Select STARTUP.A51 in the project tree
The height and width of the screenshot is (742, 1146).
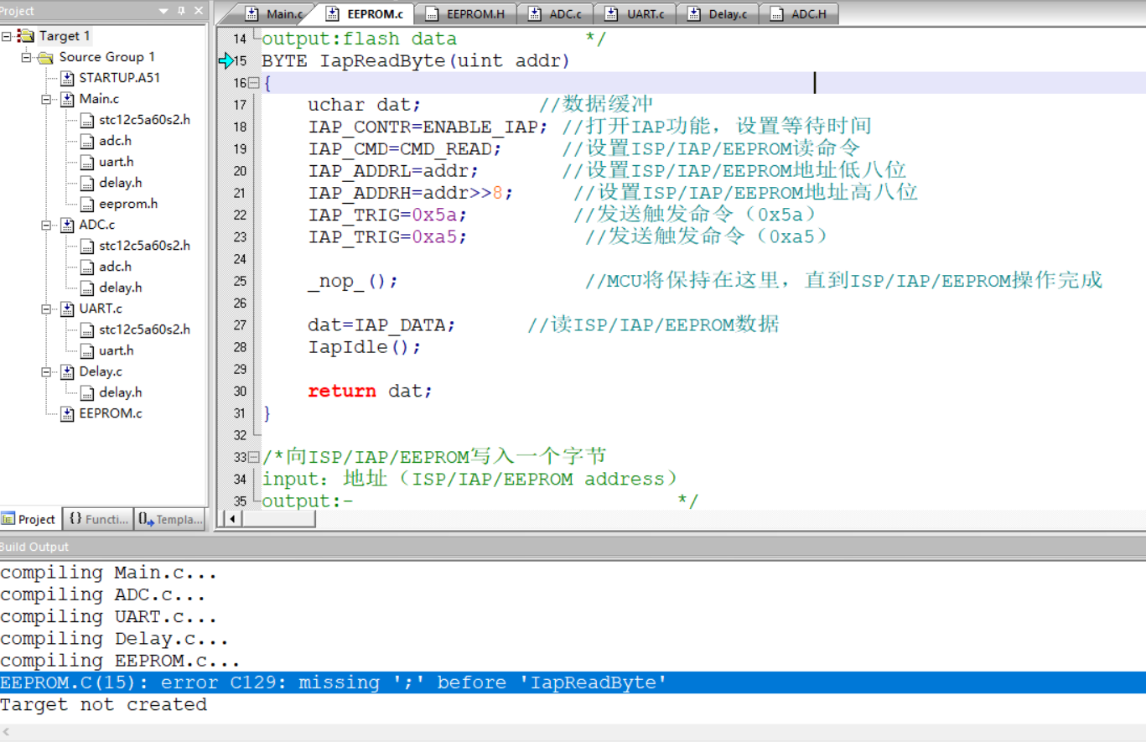119,78
